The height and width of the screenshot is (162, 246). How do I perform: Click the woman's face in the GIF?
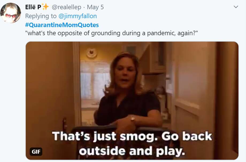coord(125,75)
